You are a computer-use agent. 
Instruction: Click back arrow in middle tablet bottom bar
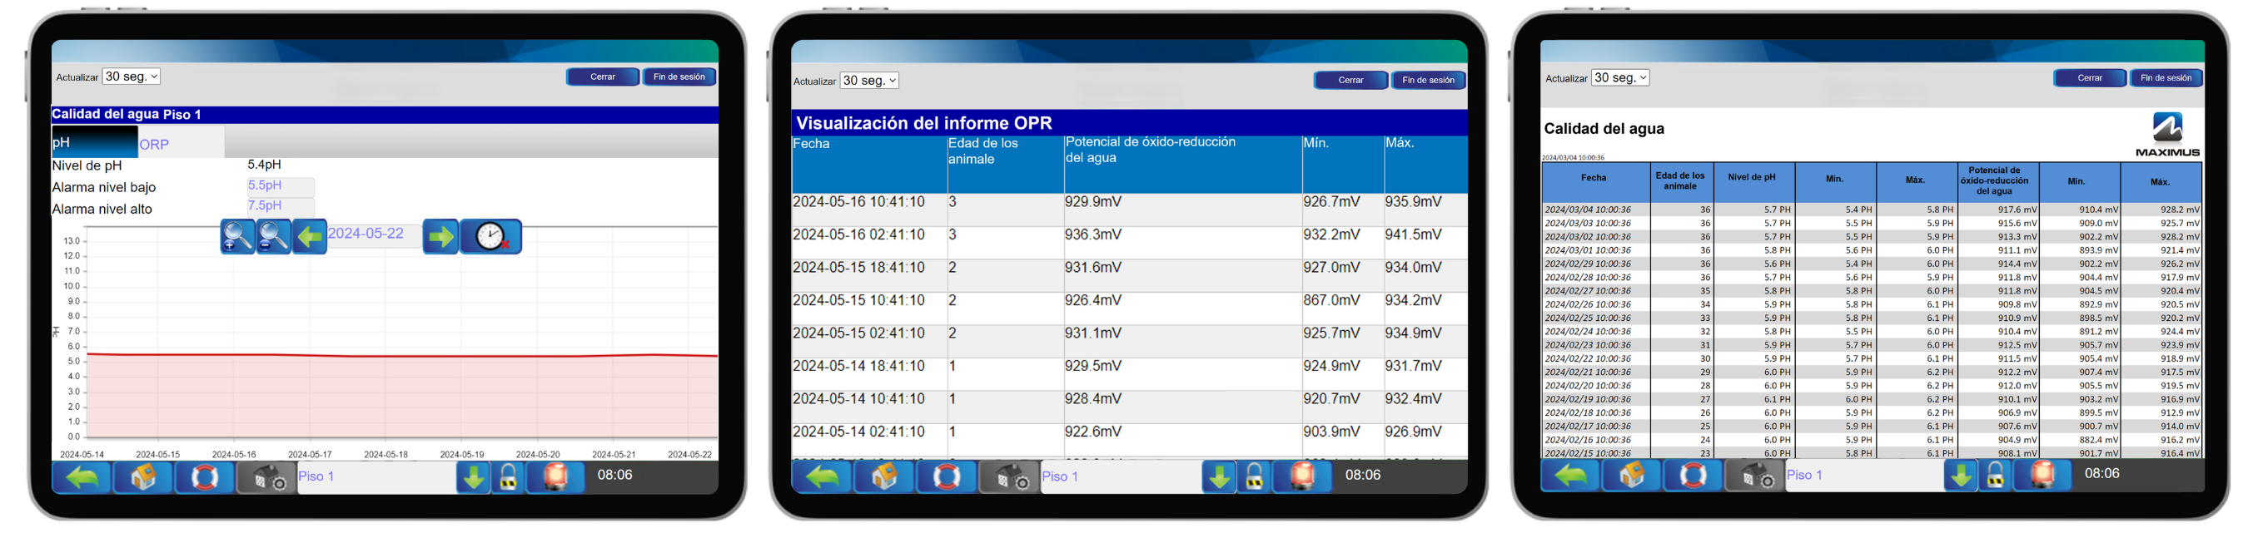822,477
